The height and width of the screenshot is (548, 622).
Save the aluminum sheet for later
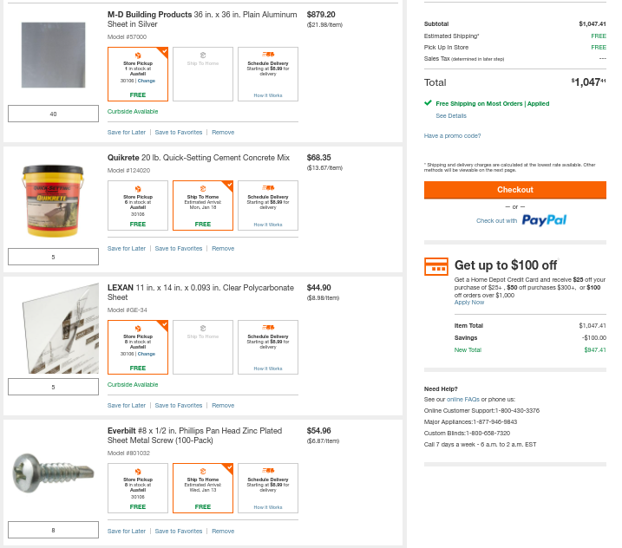tap(127, 132)
